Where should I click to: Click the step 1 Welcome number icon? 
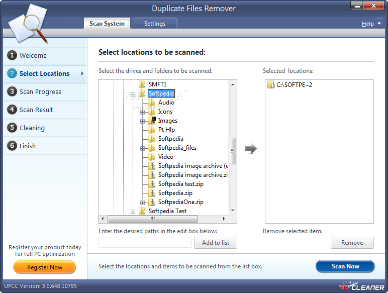(x=12, y=55)
